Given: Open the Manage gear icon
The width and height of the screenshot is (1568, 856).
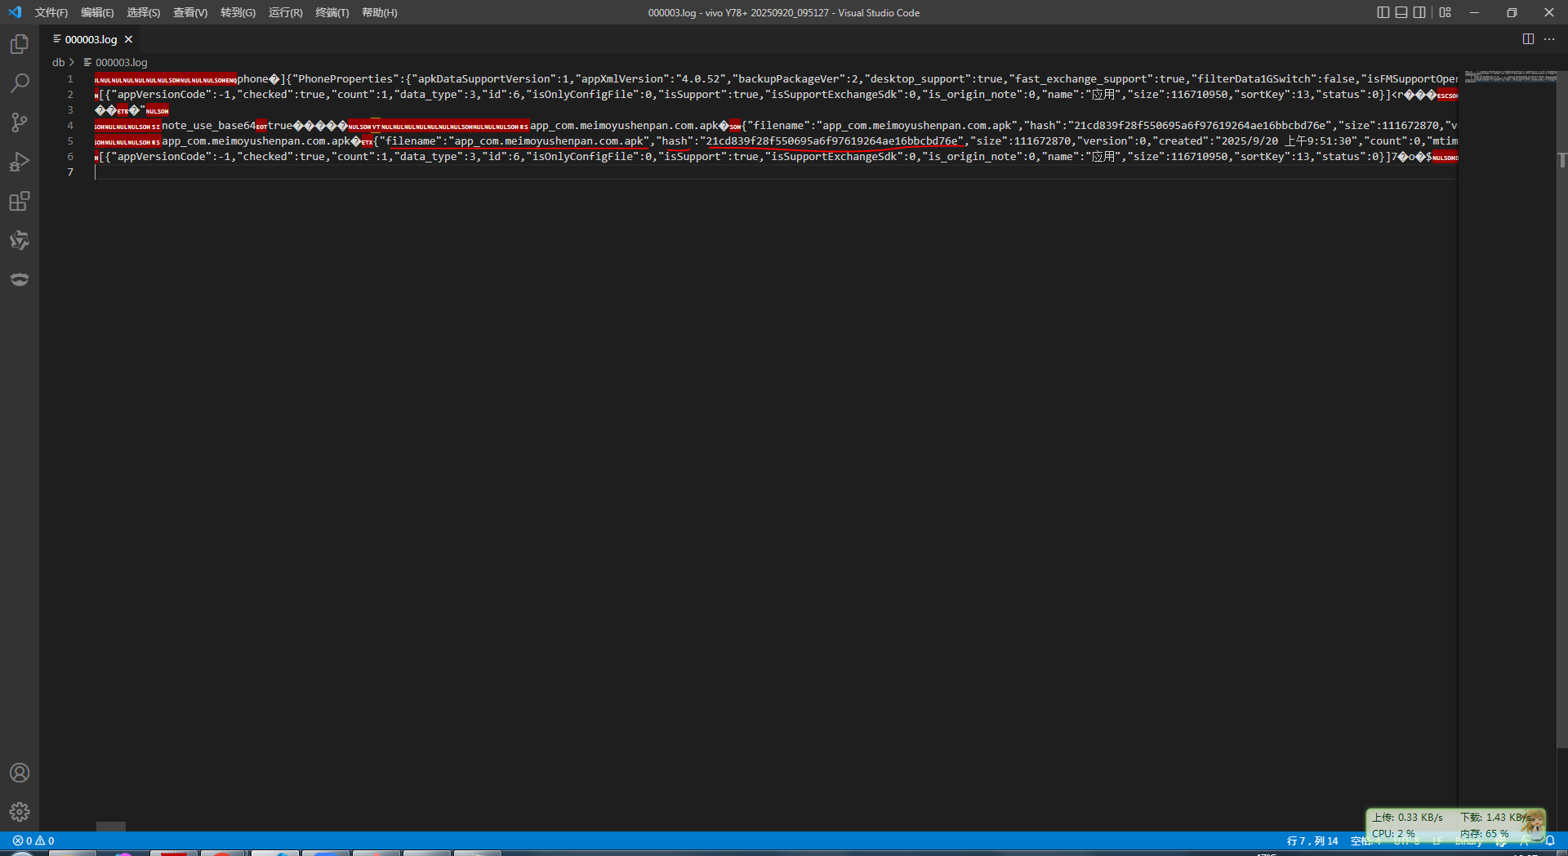Looking at the screenshot, I should point(20,812).
